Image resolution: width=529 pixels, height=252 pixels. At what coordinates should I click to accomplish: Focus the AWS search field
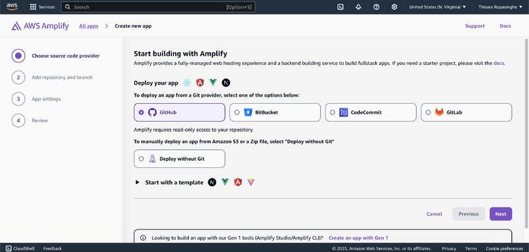click(x=158, y=7)
